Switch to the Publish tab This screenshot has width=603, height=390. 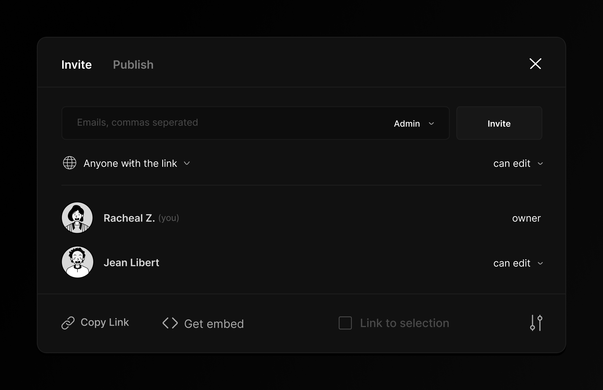[x=133, y=65]
